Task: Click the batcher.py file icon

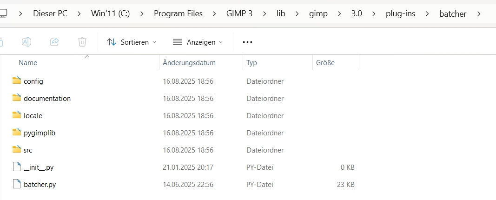Action: (17, 184)
